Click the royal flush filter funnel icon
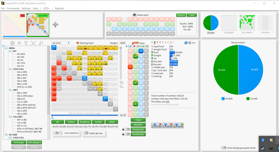Image resolution: width=279 pixels, height=152 pixels. [x=152, y=47]
